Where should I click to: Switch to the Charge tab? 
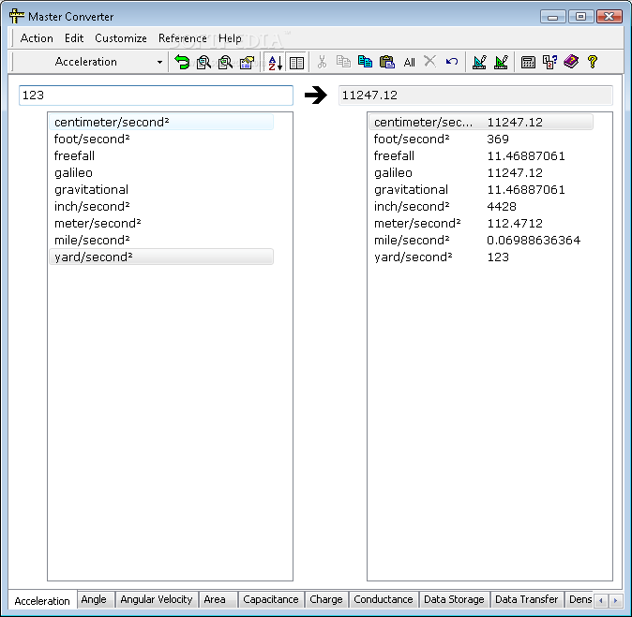click(326, 599)
